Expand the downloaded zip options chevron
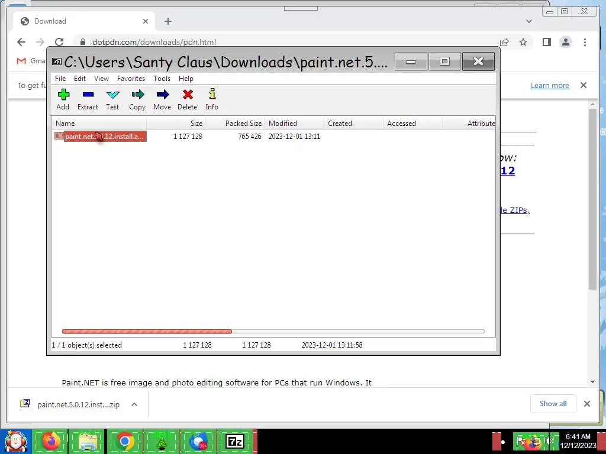Screen dimensions: 606x454 pos(134,404)
